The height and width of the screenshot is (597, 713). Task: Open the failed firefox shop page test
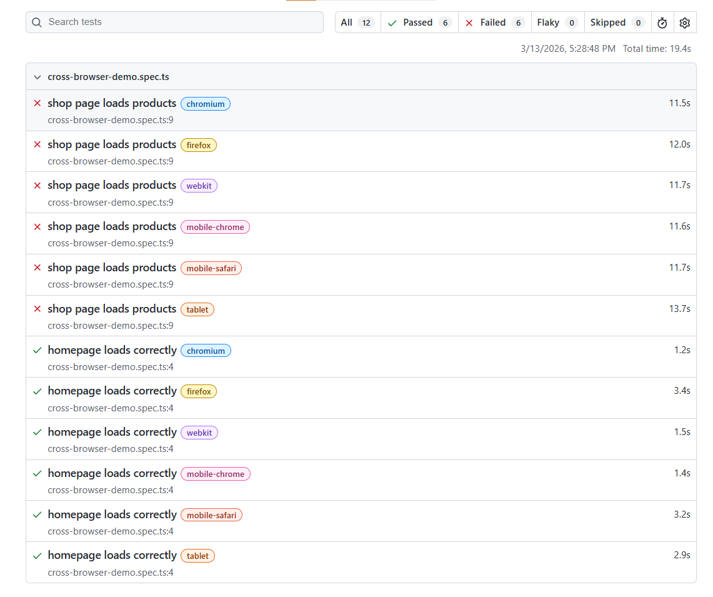(112, 144)
